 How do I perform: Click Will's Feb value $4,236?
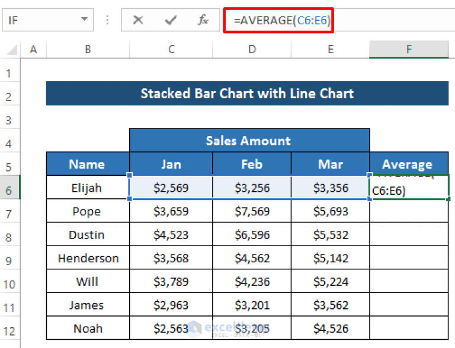pos(252,281)
